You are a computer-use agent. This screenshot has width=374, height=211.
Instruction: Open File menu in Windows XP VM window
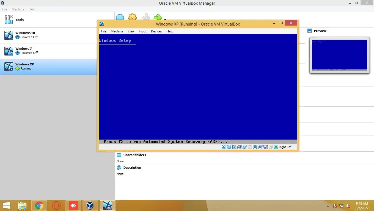pos(104,31)
